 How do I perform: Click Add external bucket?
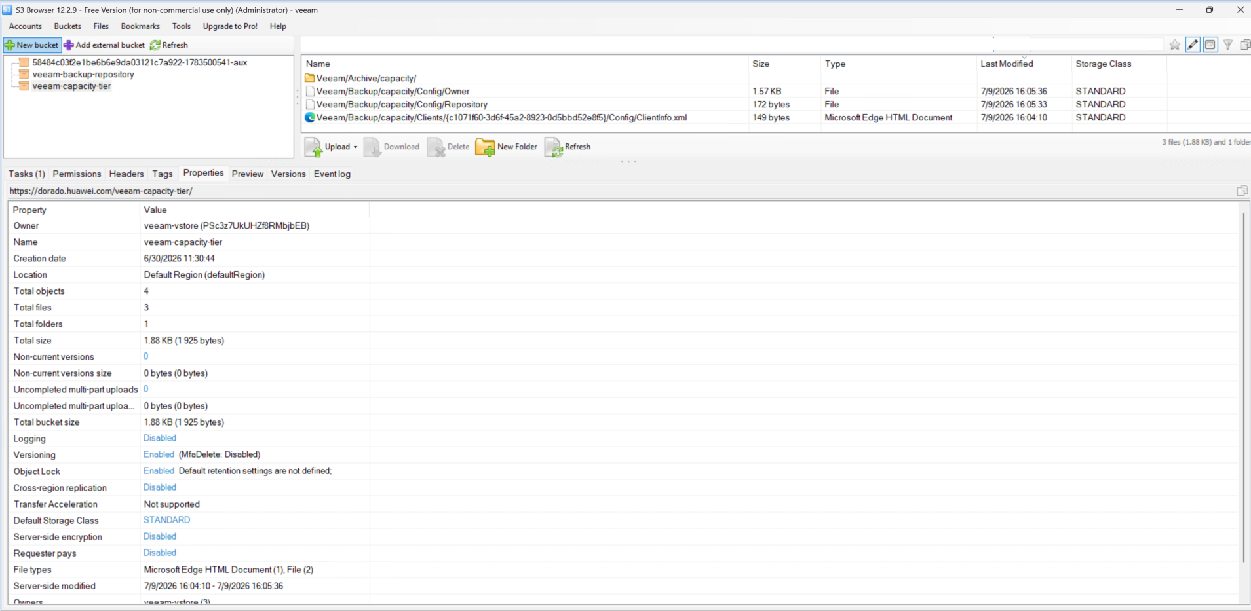click(104, 45)
